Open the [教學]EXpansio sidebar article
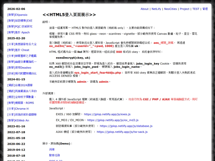This screenshot has height=161, width=215. pos(17,15)
